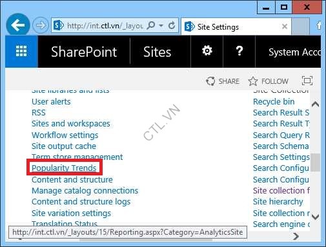This screenshot has height=247, width=326.
Task: Open a new blank browser tab
Action: tap(300, 26)
